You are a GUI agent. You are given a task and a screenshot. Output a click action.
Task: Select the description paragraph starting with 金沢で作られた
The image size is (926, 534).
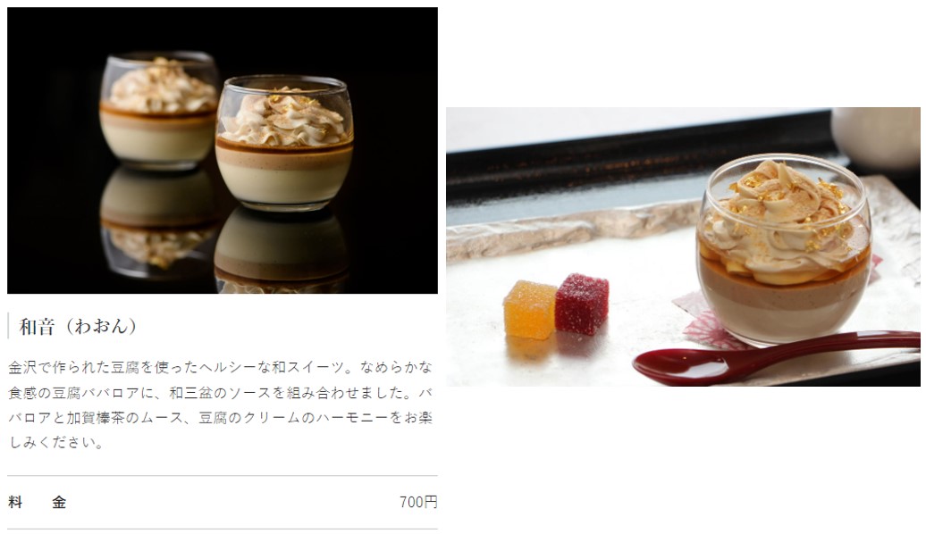220,405
